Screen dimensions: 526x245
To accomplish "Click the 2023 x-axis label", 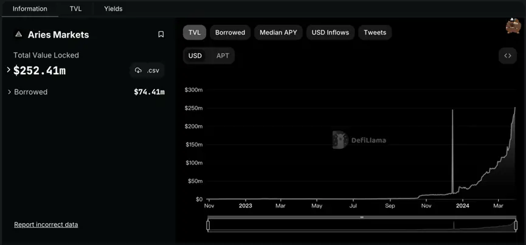I will [244, 205].
